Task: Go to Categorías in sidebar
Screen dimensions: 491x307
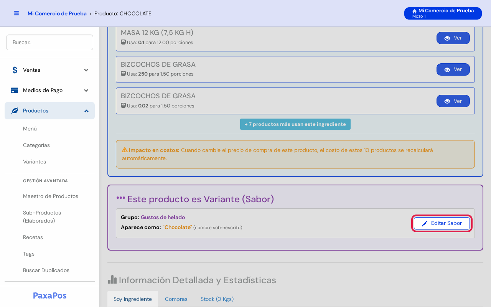Action: tap(36, 145)
